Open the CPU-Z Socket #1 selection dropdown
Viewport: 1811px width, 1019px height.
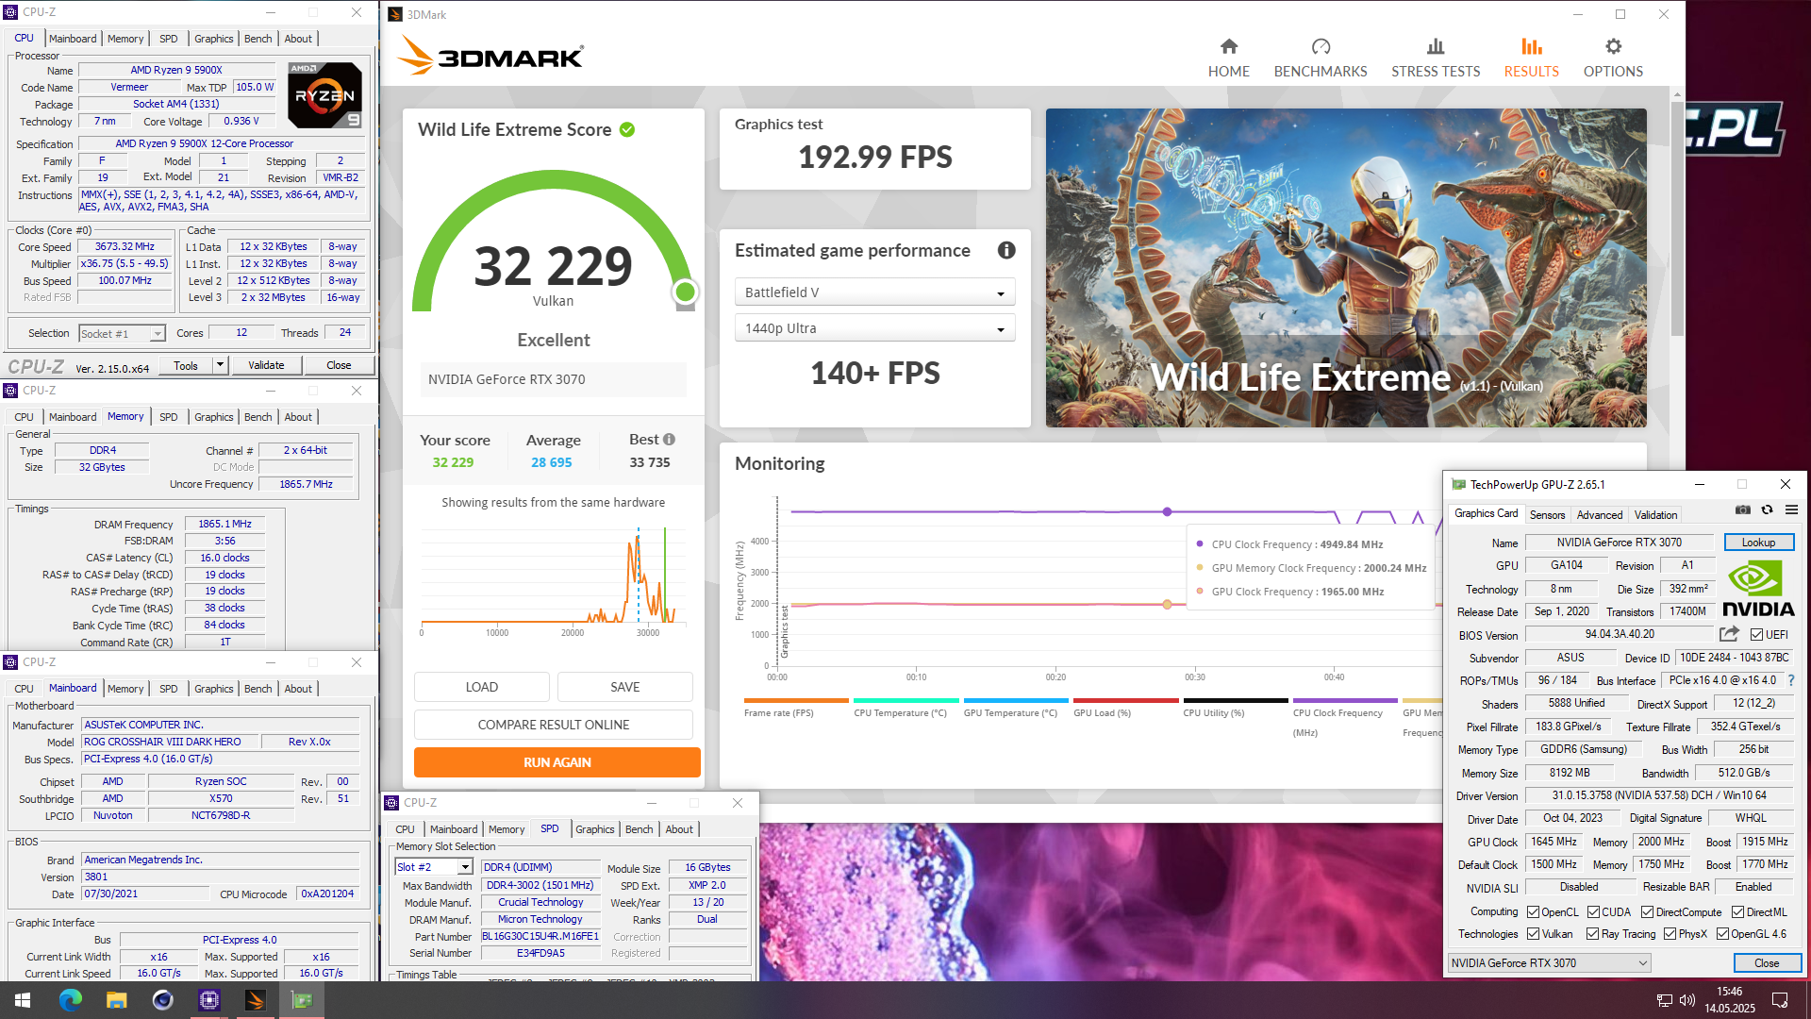click(x=122, y=334)
